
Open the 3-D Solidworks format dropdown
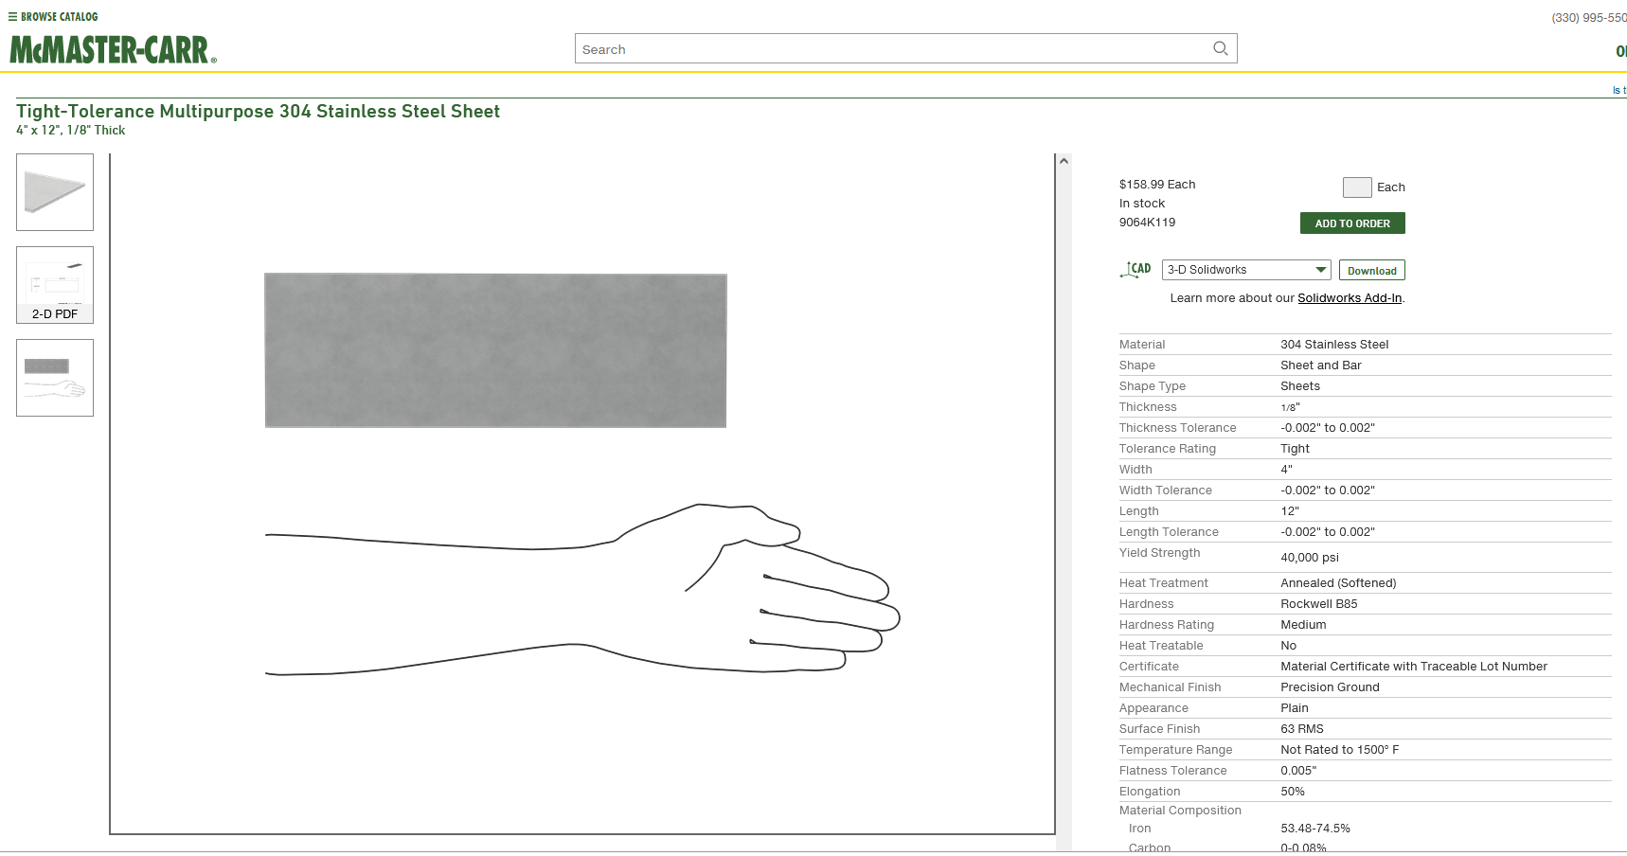1246,270
